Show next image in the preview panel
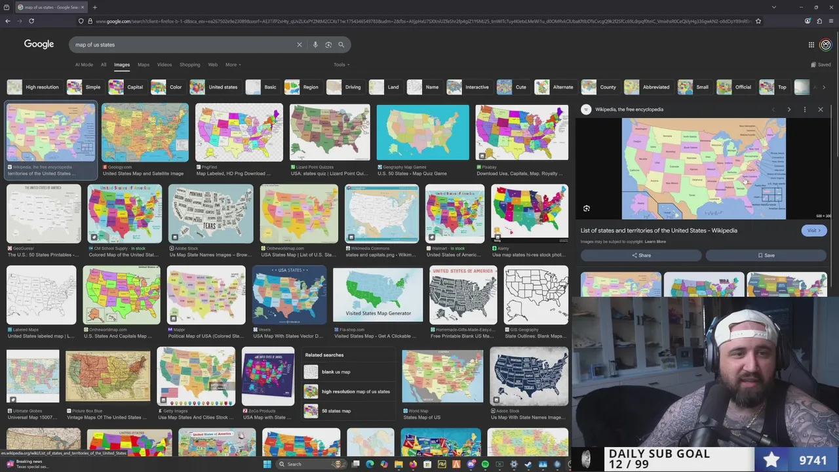839x472 pixels. [x=789, y=109]
